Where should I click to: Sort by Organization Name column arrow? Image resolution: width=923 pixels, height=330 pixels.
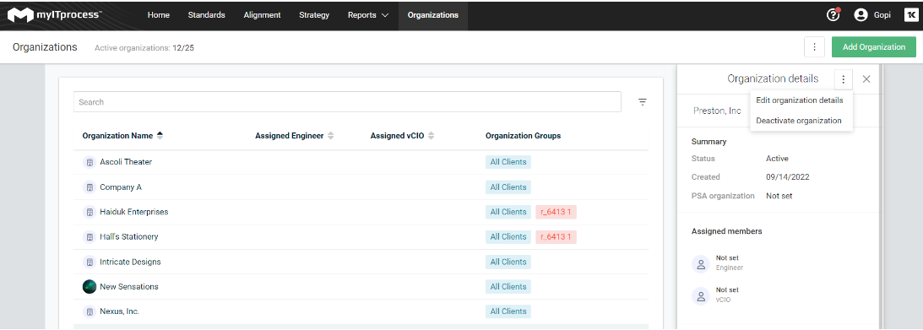[160, 135]
